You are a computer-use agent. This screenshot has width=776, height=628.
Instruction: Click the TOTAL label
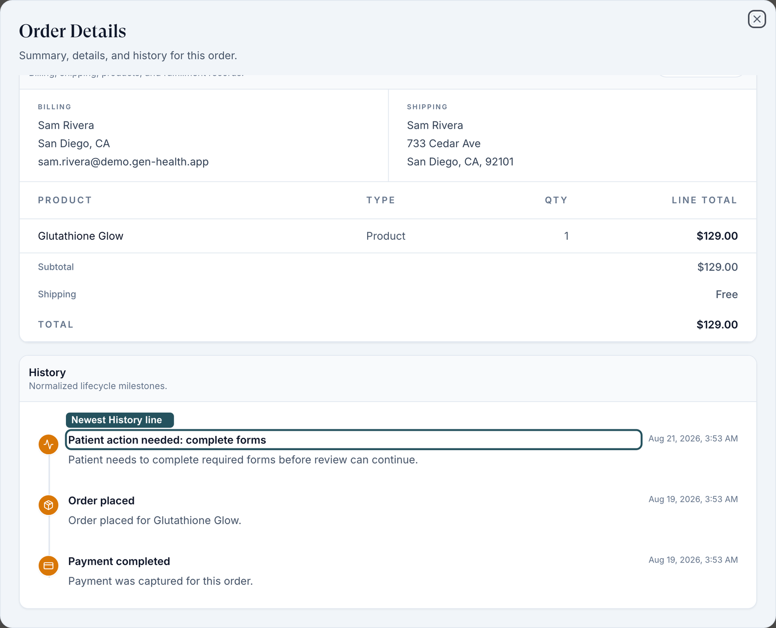[56, 325]
